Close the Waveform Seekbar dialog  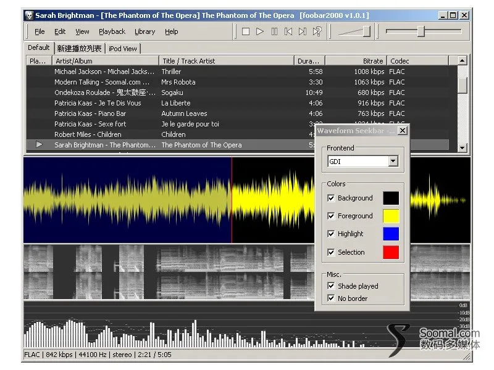(403, 131)
